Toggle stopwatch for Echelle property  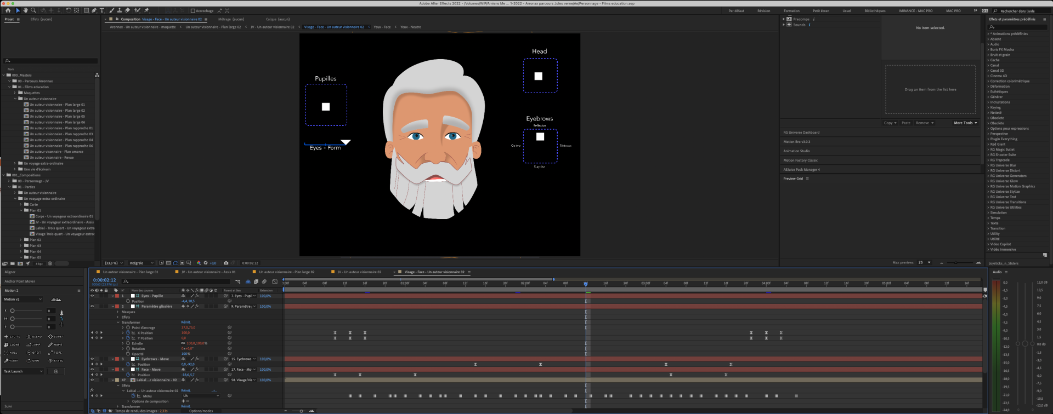pos(128,343)
